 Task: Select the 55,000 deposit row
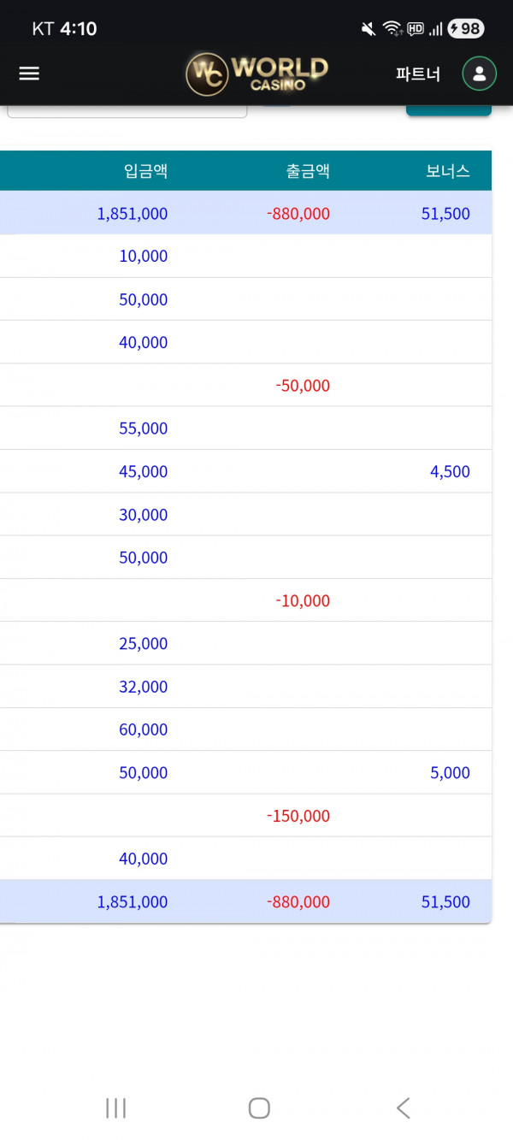point(143,428)
